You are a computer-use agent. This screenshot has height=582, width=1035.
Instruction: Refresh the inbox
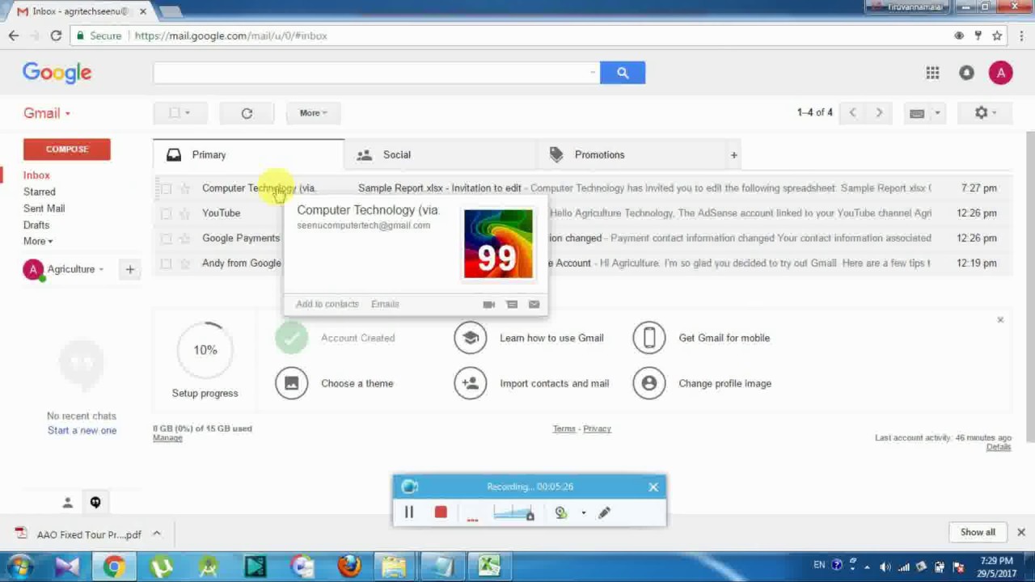click(247, 113)
